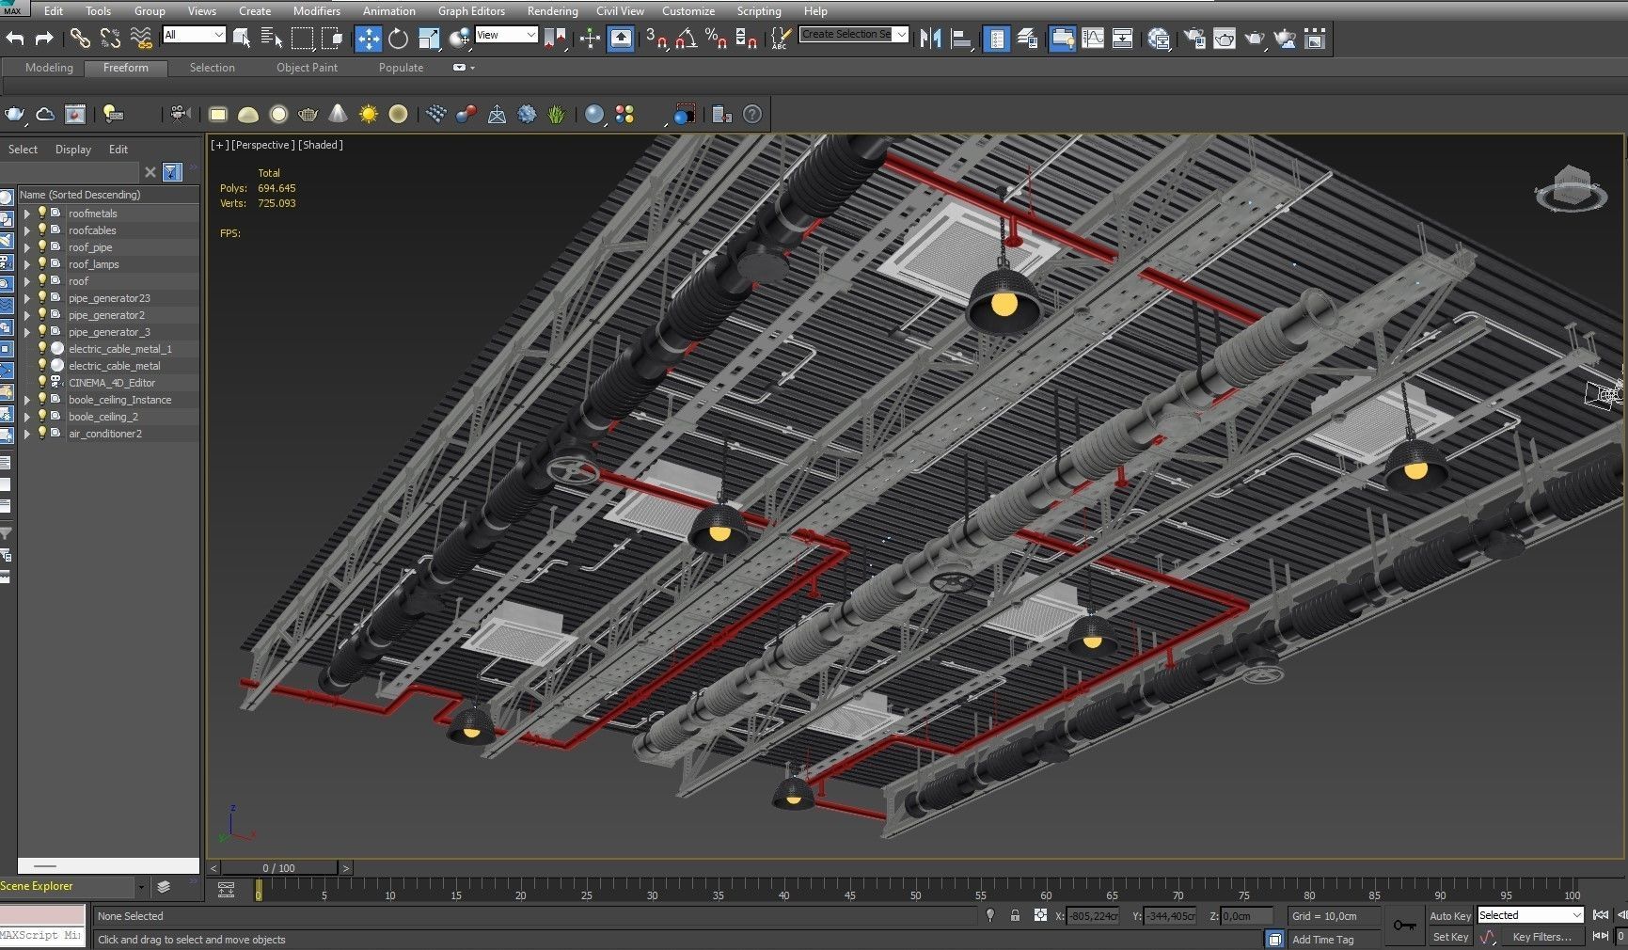Activate the Select and Move tool

click(x=368, y=39)
